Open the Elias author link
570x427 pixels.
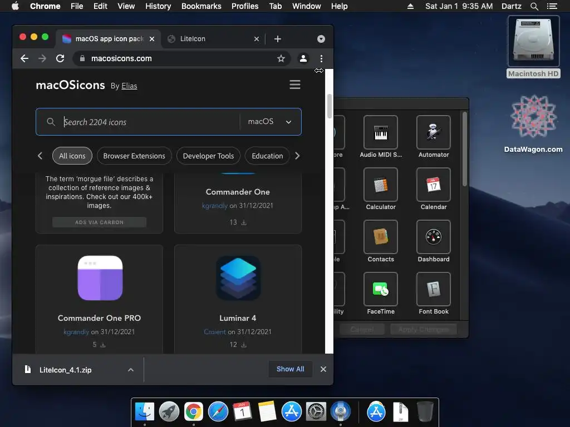[129, 86]
